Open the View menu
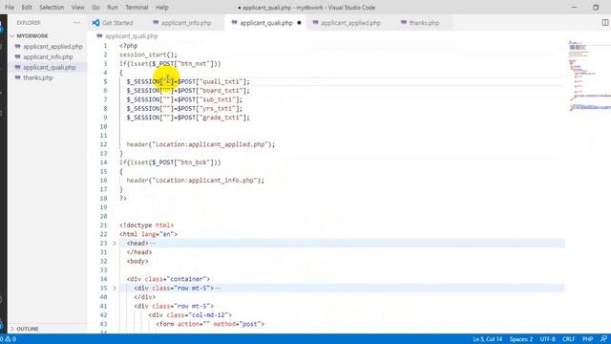 [x=77, y=8]
